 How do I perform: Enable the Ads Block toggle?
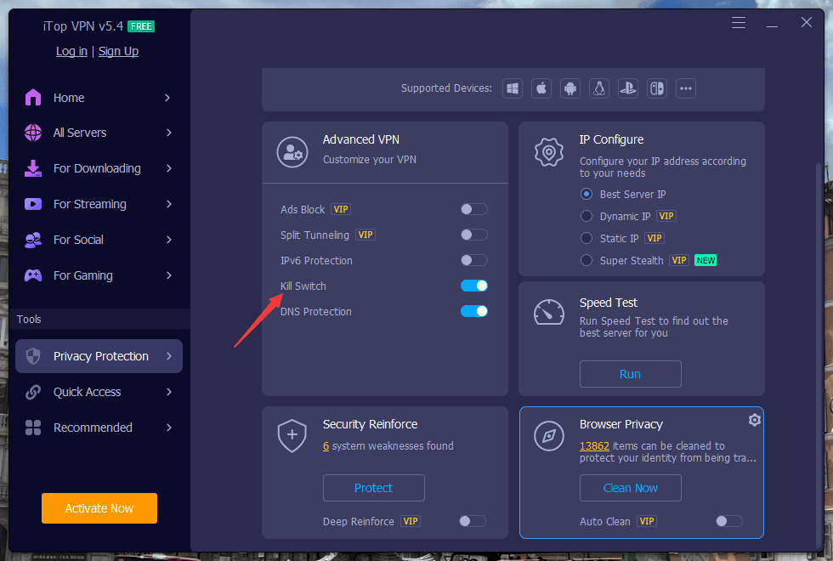pos(474,209)
